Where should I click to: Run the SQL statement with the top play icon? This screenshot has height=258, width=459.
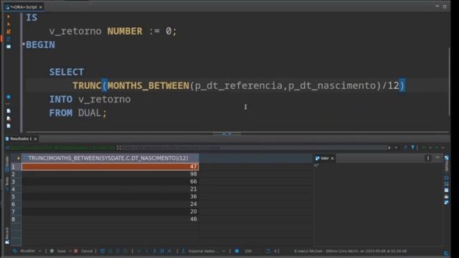pos(9,16)
